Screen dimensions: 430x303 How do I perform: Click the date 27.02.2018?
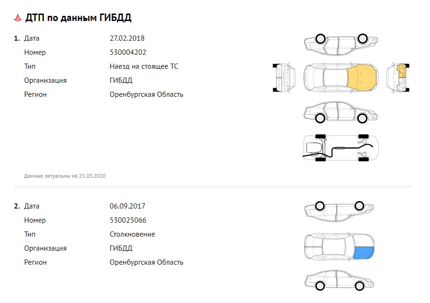click(127, 38)
